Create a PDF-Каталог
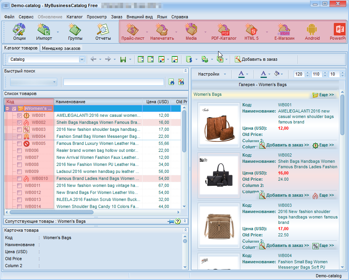The image size is (349, 280). click(x=224, y=32)
